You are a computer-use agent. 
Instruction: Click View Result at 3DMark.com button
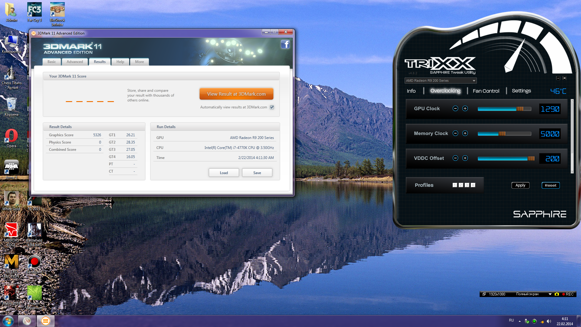tap(236, 94)
